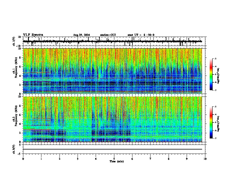Click the flat ch.3 voltage line
231x178 pixels.
113,149
